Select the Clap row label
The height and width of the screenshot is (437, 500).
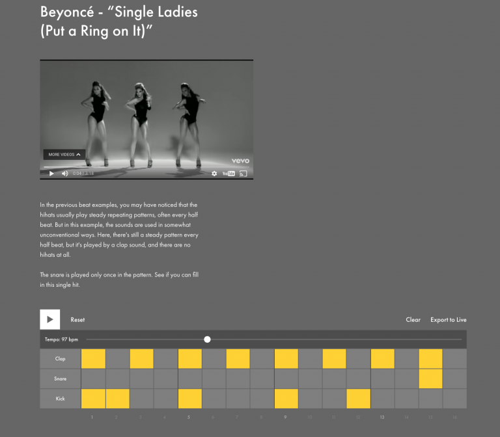tap(60, 359)
